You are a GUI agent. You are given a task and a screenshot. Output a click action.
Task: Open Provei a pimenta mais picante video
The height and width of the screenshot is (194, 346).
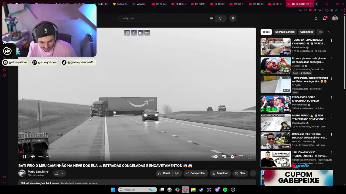click(276, 65)
